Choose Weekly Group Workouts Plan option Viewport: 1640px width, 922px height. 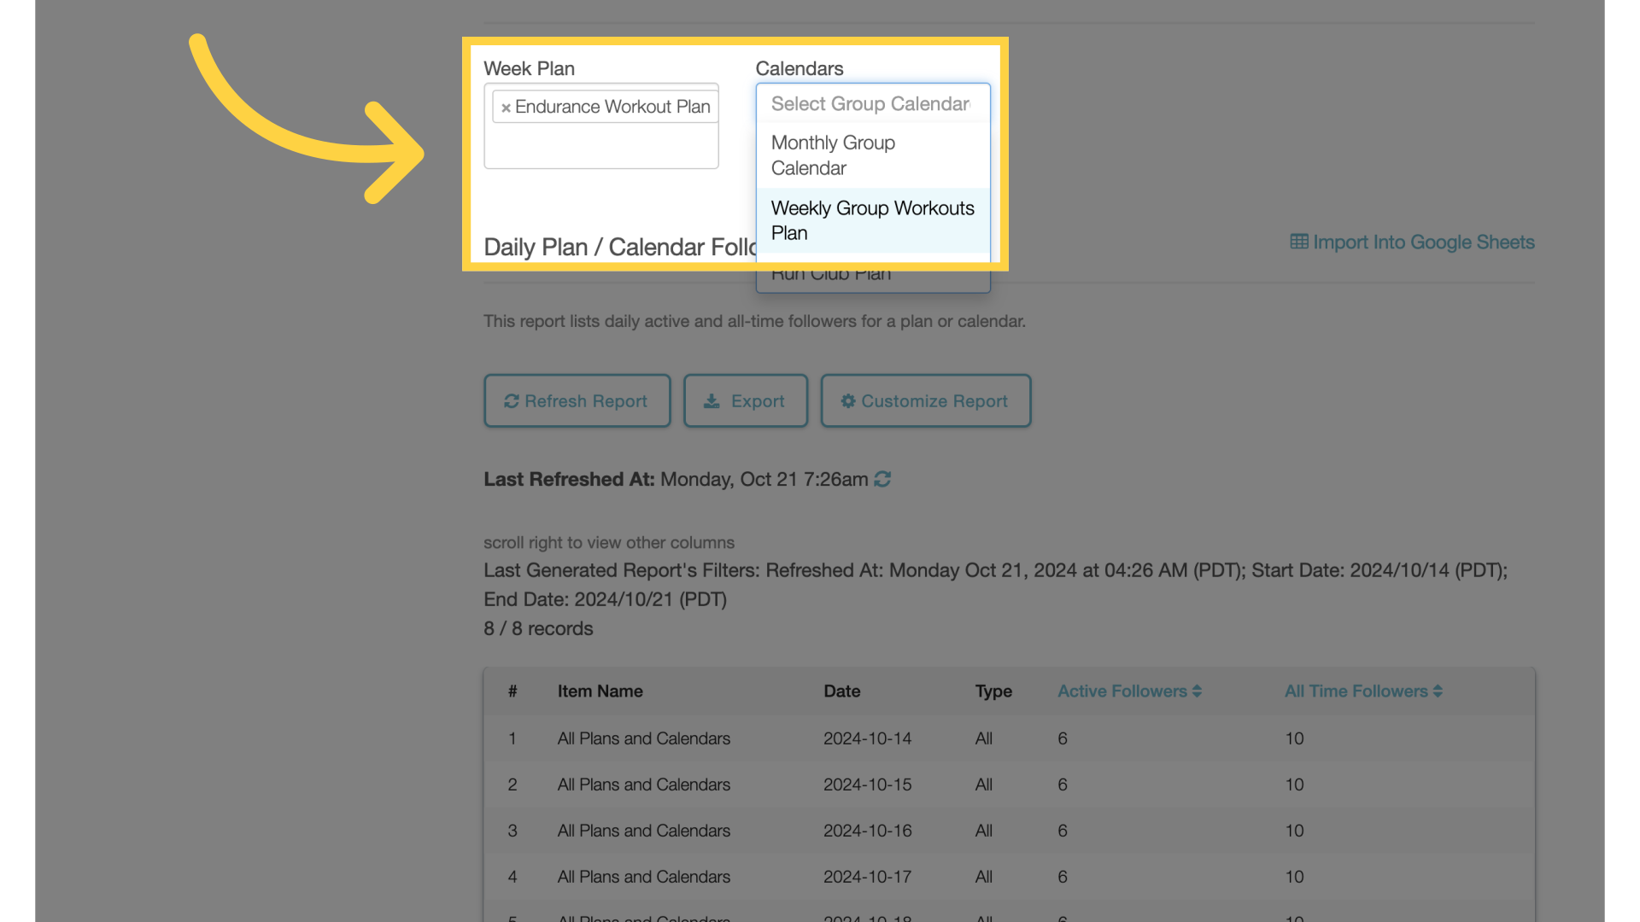point(872,220)
